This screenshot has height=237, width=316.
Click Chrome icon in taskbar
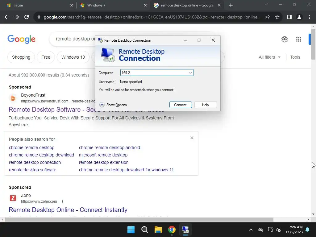pyautogui.click(x=172, y=230)
